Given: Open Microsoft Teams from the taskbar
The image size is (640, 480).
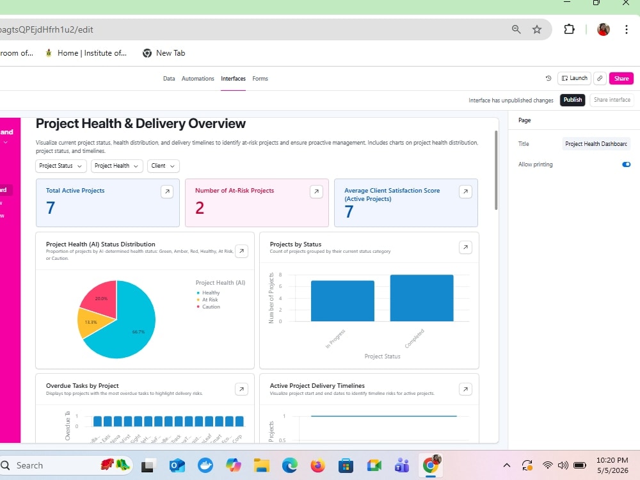Looking at the screenshot, I should (402, 465).
